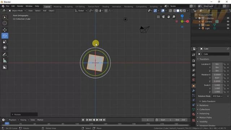Toggle viewport gizmos
This screenshot has width=231, height=130.
tap(155, 11)
